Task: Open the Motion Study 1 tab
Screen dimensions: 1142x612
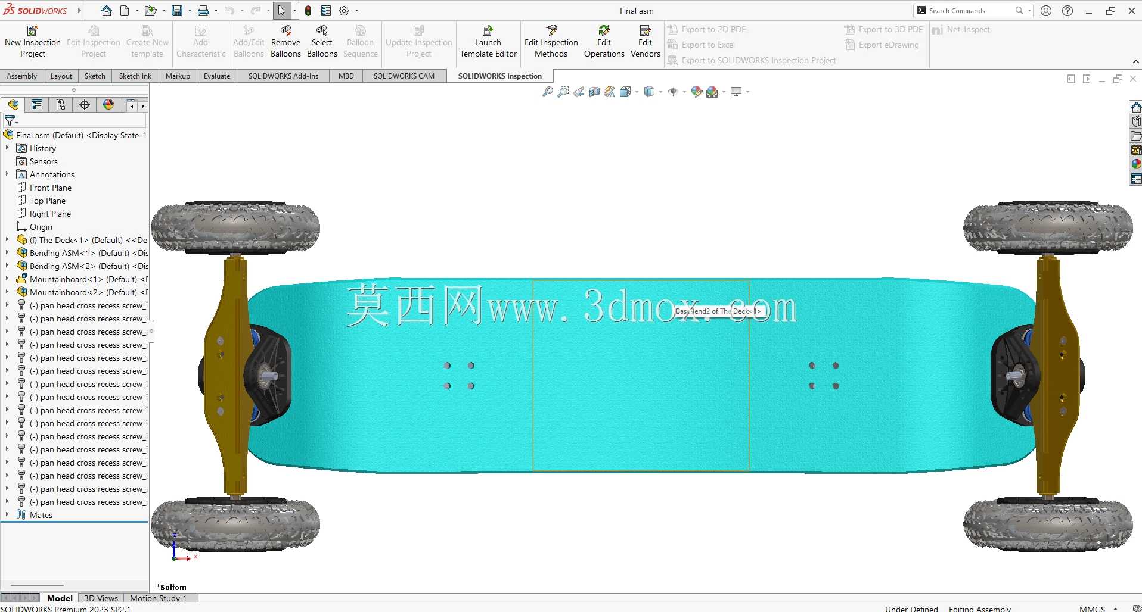Action: click(159, 598)
